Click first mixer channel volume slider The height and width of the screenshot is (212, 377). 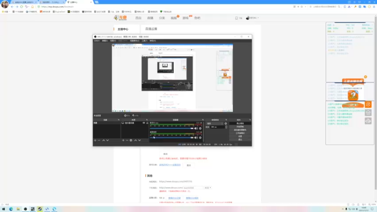(x=172, y=128)
